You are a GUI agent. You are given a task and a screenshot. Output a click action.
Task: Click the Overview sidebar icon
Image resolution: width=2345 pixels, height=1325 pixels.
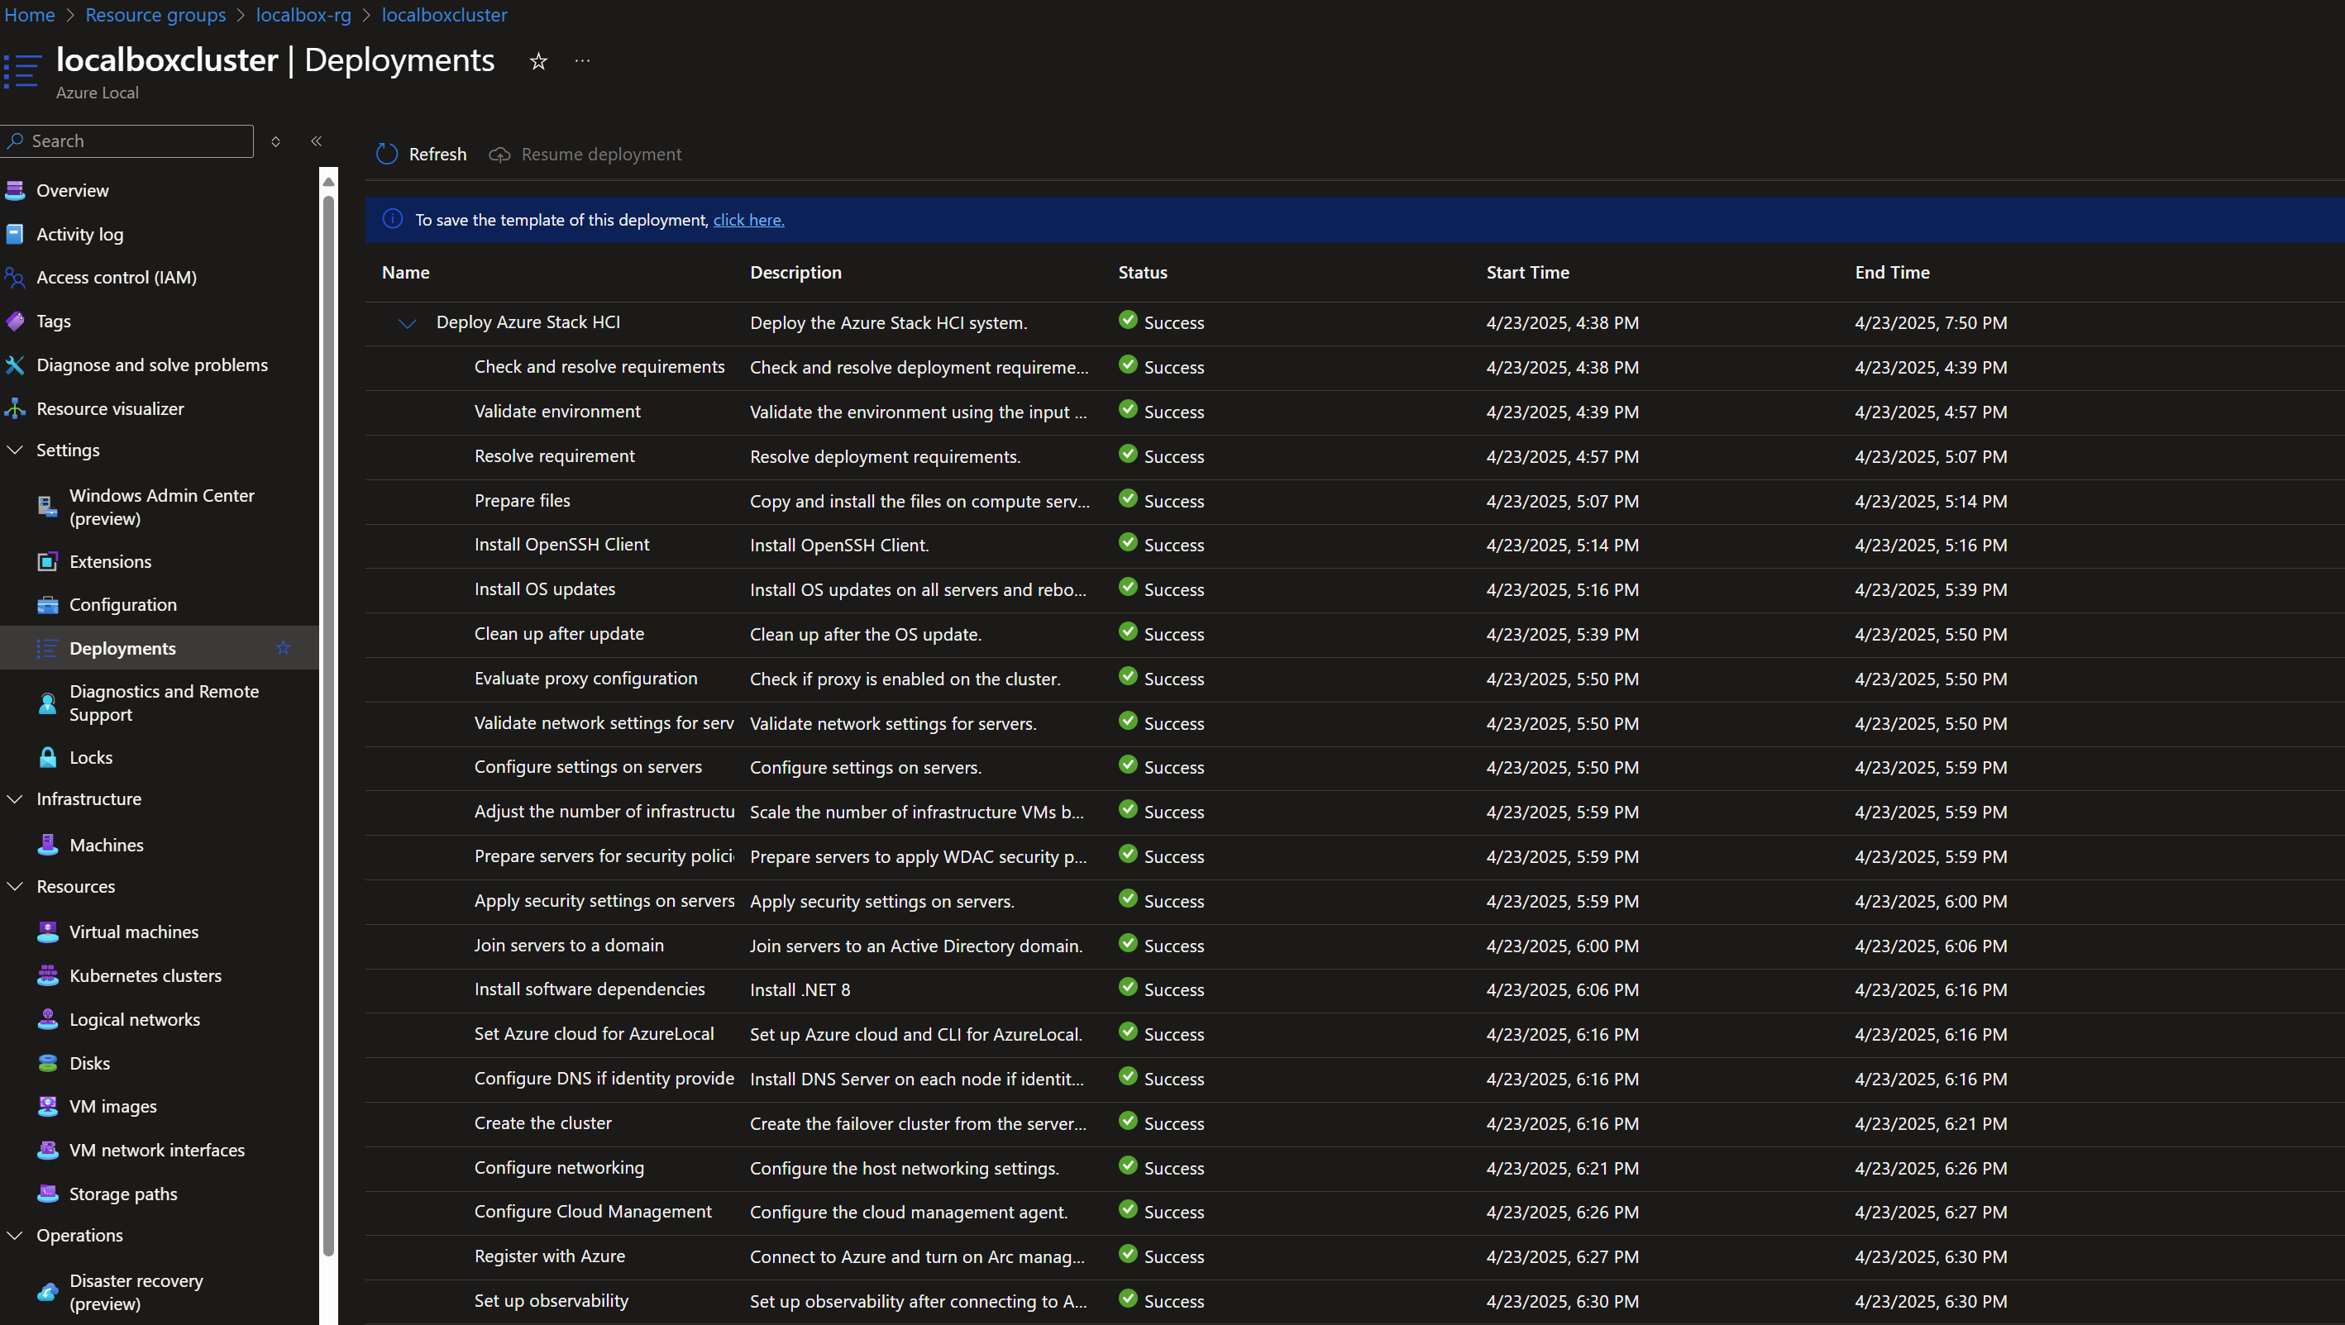pyautogui.click(x=15, y=190)
